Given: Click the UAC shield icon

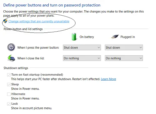Looking at the screenshot, I should tap(5, 21).
